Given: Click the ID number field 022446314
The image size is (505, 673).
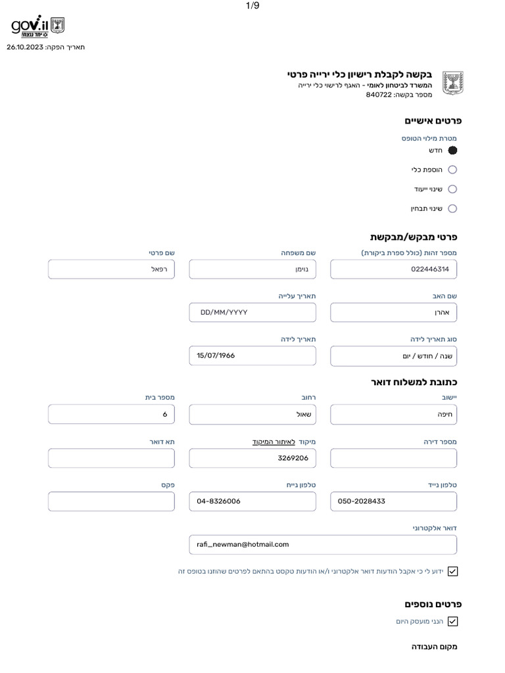Looking at the screenshot, I should (x=393, y=269).
